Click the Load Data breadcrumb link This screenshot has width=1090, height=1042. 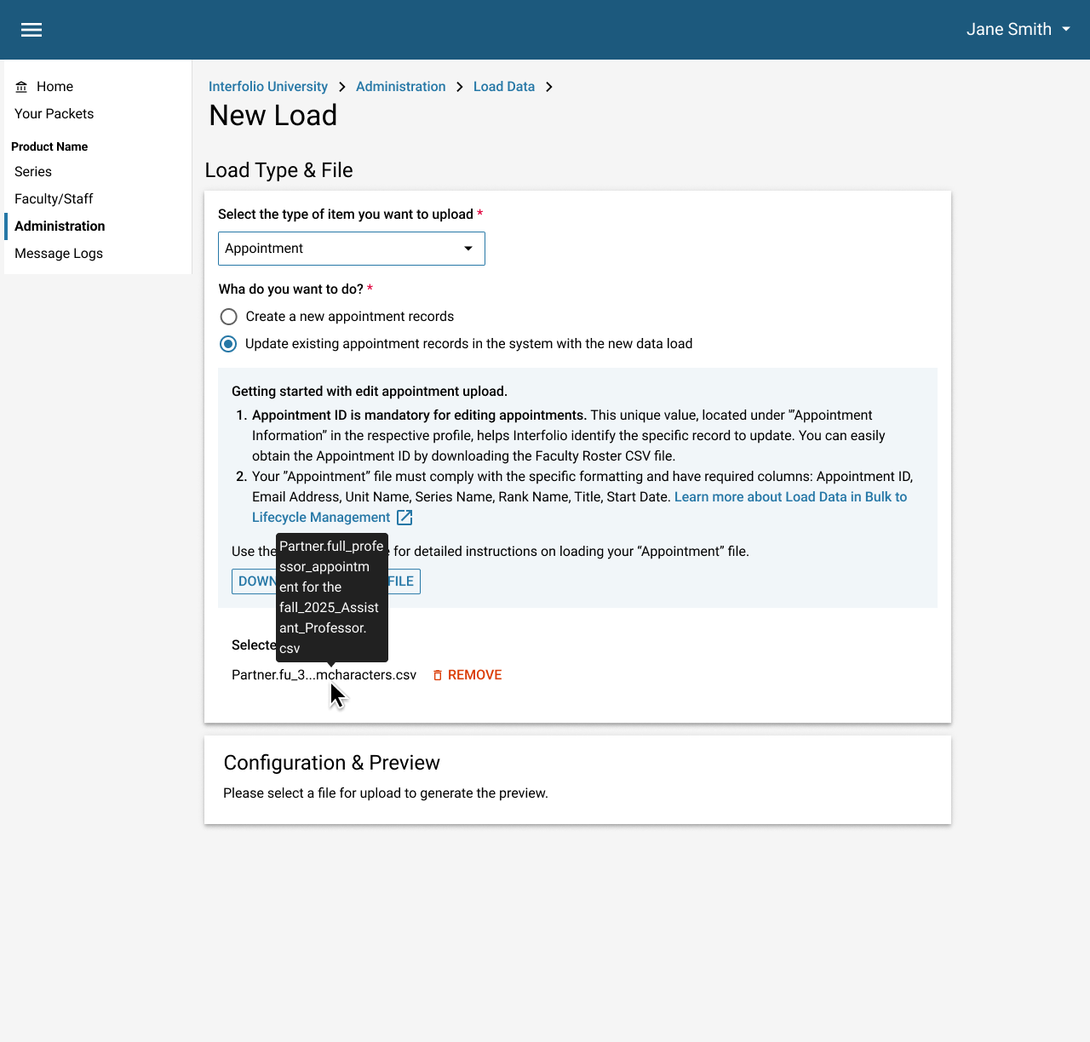tap(503, 87)
